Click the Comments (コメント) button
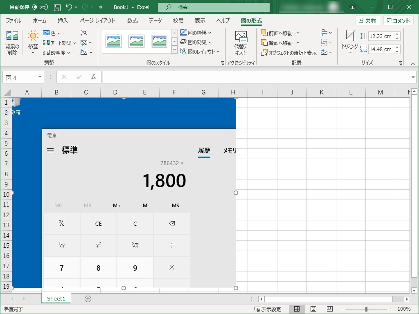The image size is (419, 314). (398, 20)
